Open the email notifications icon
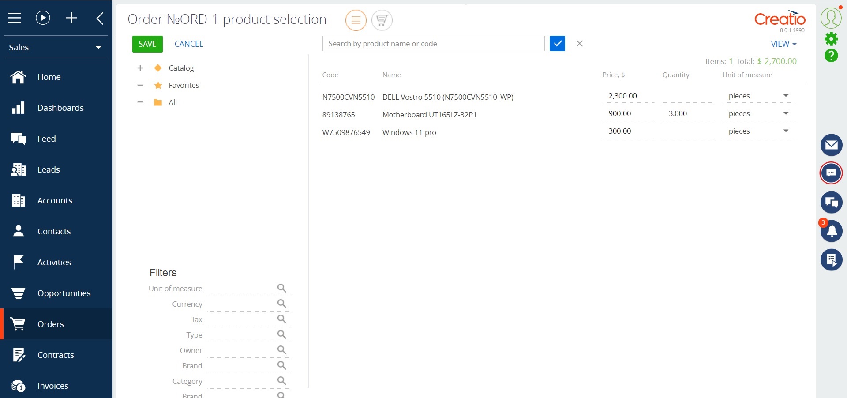Viewport: 847px width, 398px height. click(x=831, y=145)
